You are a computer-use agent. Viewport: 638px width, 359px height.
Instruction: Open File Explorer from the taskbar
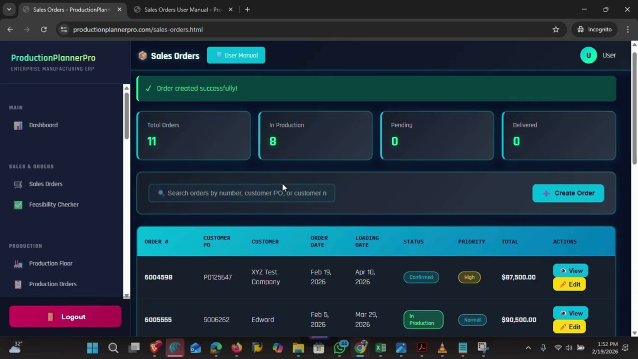click(x=298, y=348)
